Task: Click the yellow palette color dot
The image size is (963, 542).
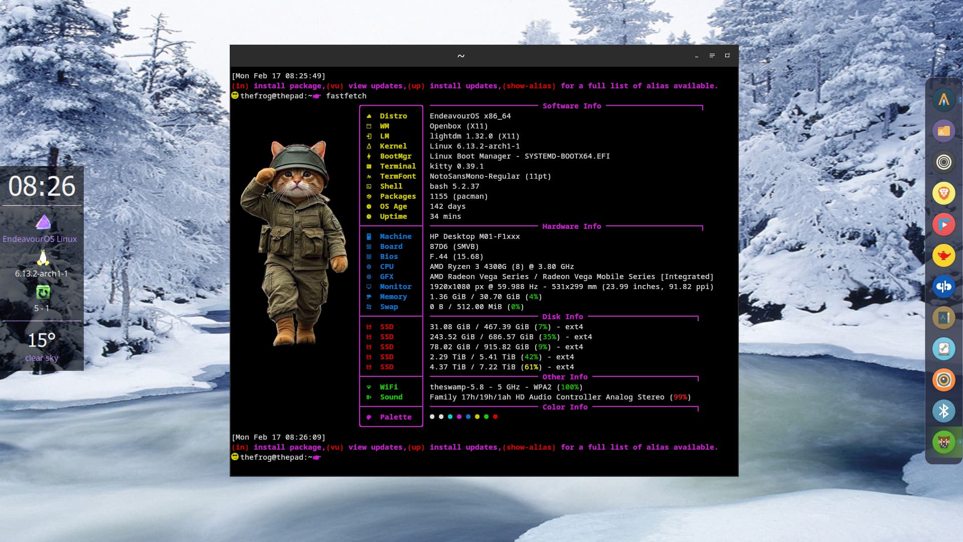Action: pos(477,417)
